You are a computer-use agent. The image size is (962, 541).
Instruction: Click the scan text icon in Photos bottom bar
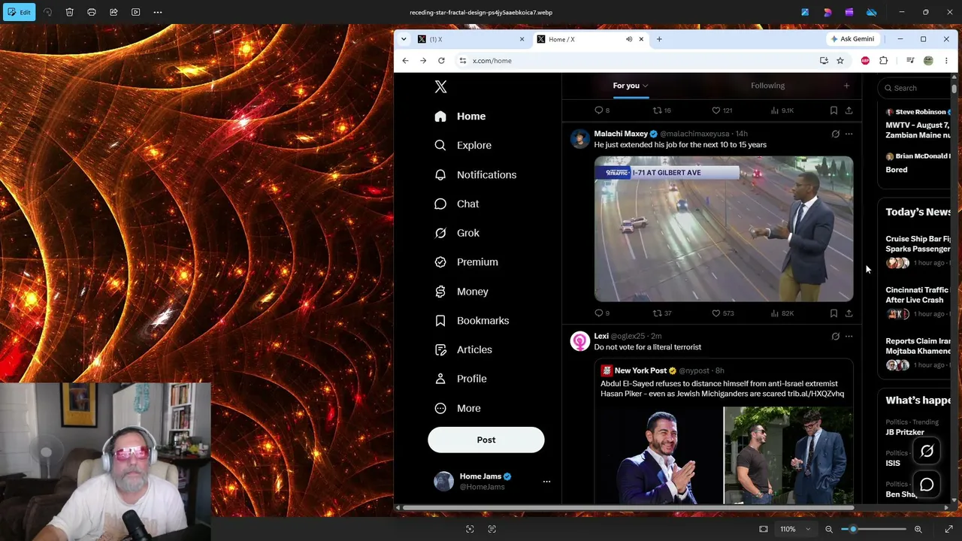point(492,529)
